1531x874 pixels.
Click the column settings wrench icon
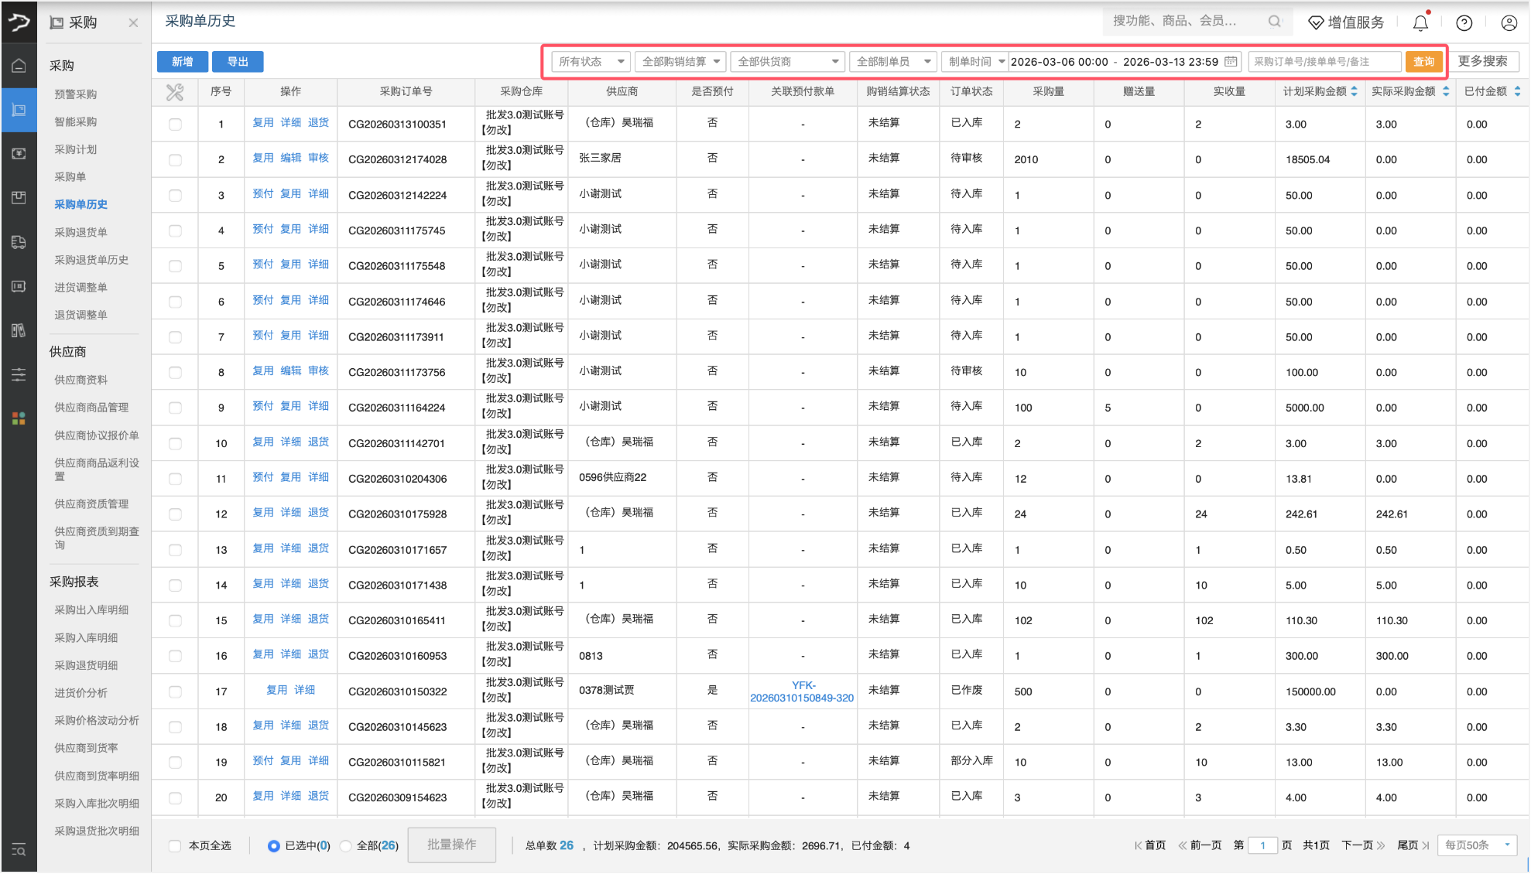[175, 92]
